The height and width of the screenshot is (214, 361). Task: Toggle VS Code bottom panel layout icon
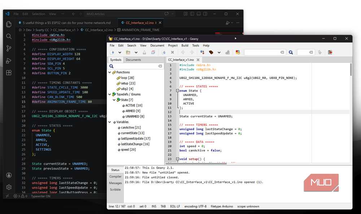199,14
